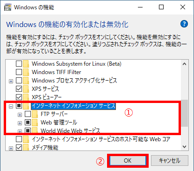Image resolution: width=194 pixels, height=171 pixels.
Task: Collapse インターネット インフォメーション サービス node
Action: (x=11, y=107)
